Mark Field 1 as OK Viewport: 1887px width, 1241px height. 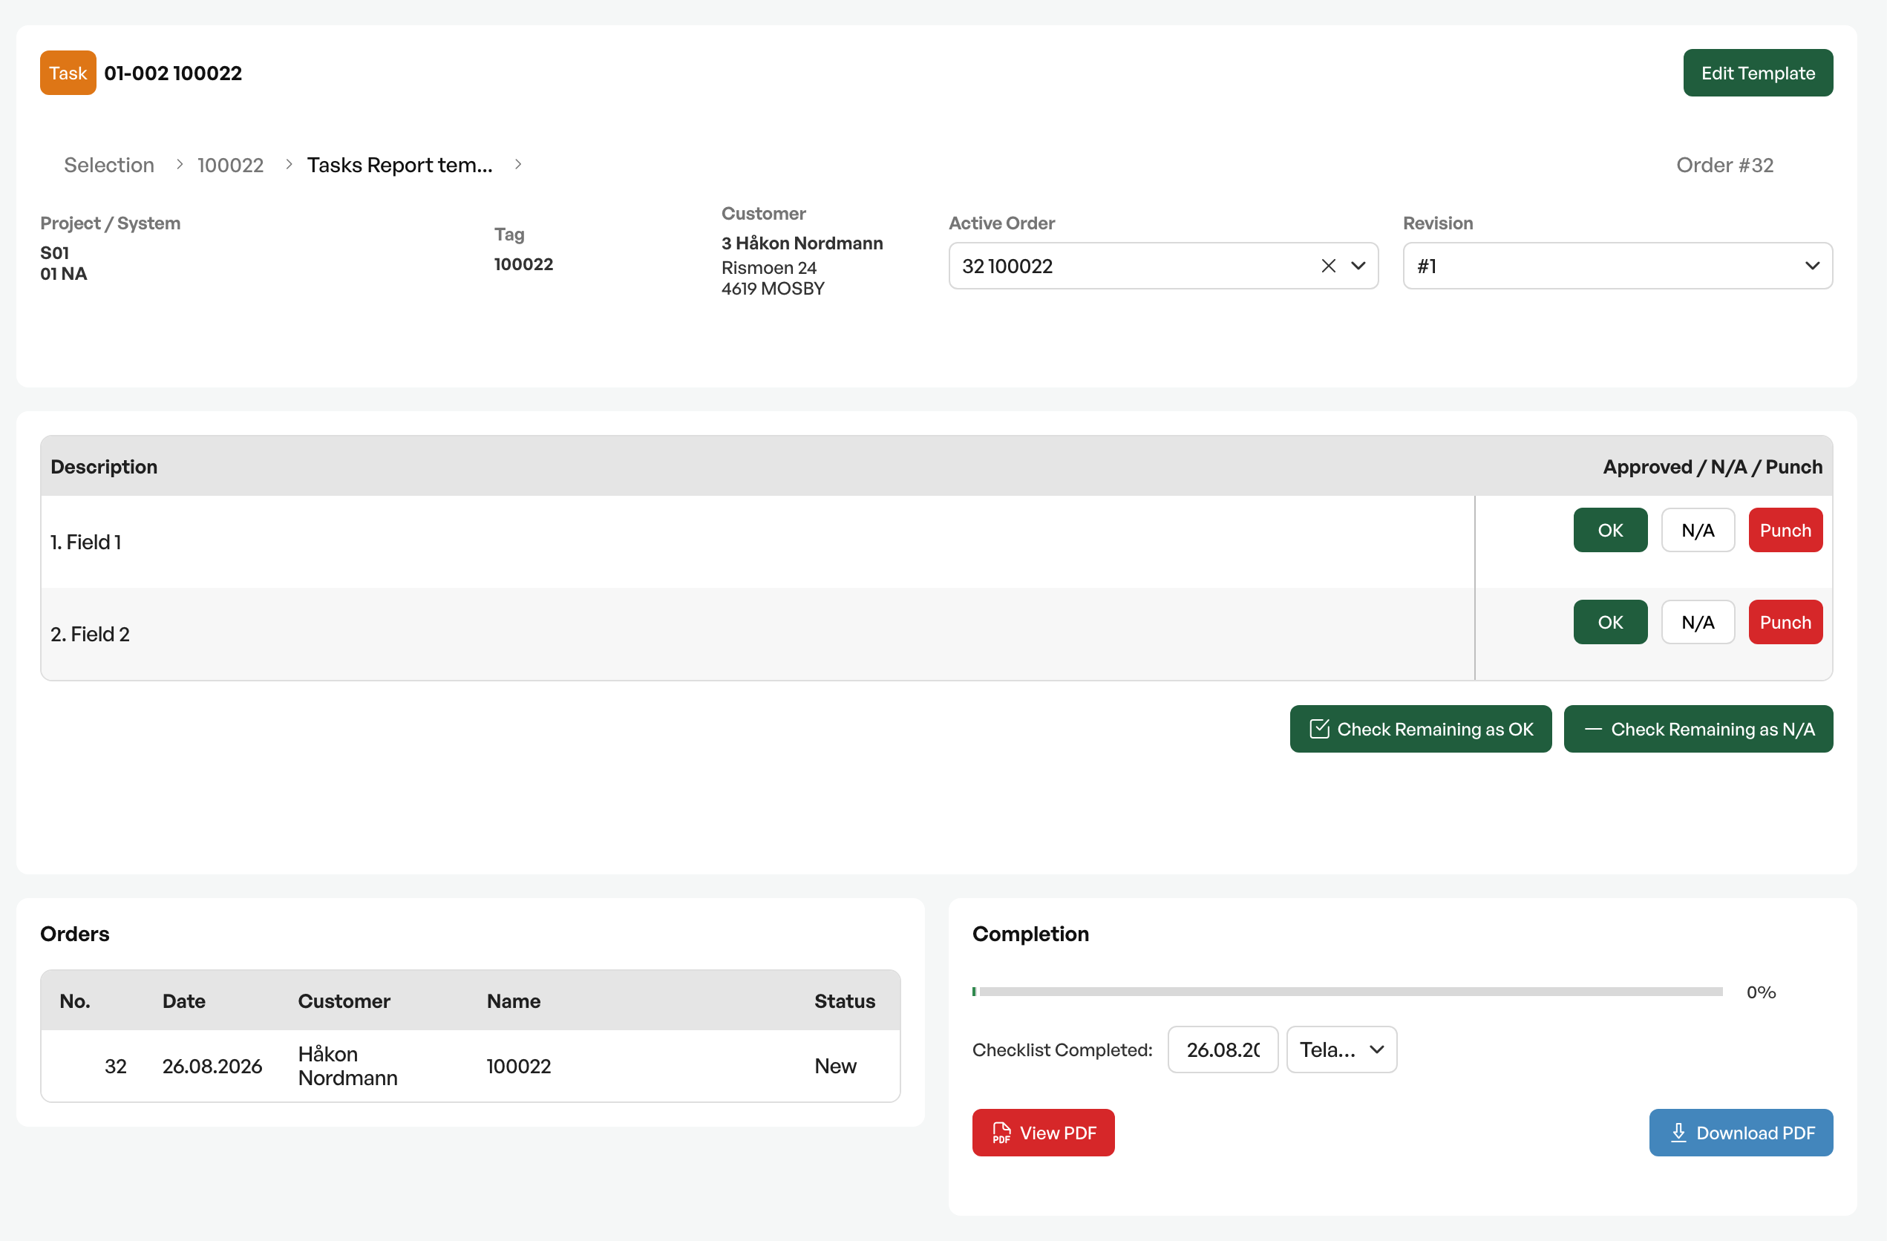(1610, 531)
